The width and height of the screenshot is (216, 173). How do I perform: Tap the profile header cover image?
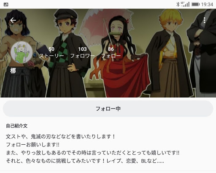point(108,53)
